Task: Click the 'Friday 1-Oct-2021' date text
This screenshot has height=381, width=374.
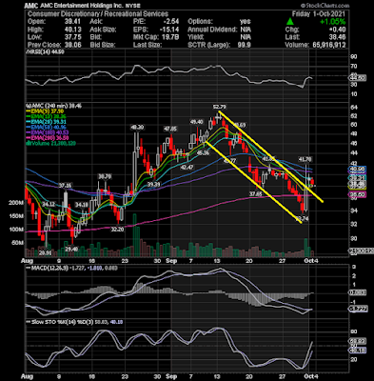Action: (x=319, y=13)
